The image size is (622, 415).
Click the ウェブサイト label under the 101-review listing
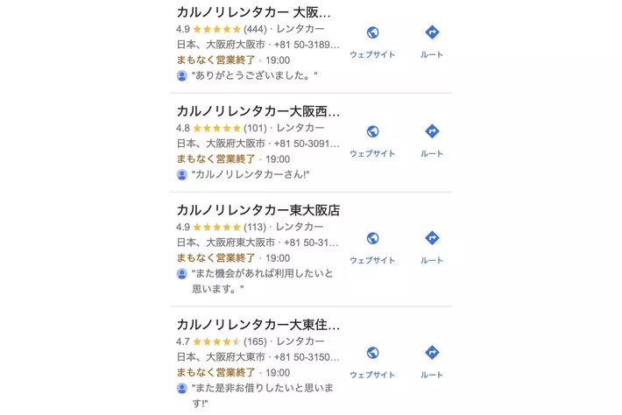pyautogui.click(x=372, y=154)
